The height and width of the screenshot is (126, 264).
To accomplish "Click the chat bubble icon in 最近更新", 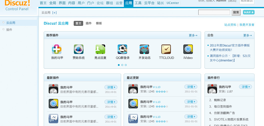I will pyautogui.click(x=133, y=119).
